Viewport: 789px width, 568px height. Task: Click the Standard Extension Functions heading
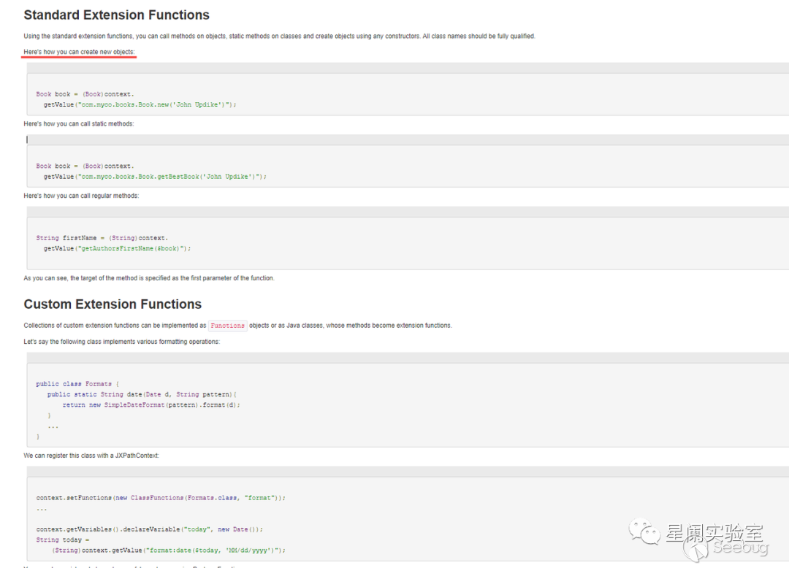click(116, 15)
